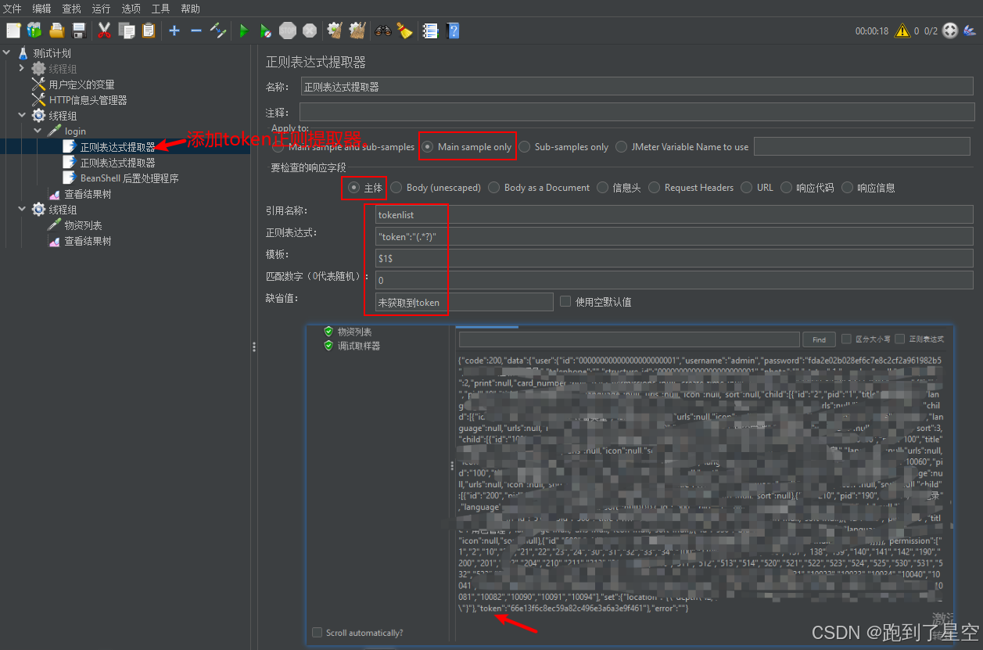The image size is (983, 650).
Task: Open the 文件 menu
Action: tap(13, 9)
